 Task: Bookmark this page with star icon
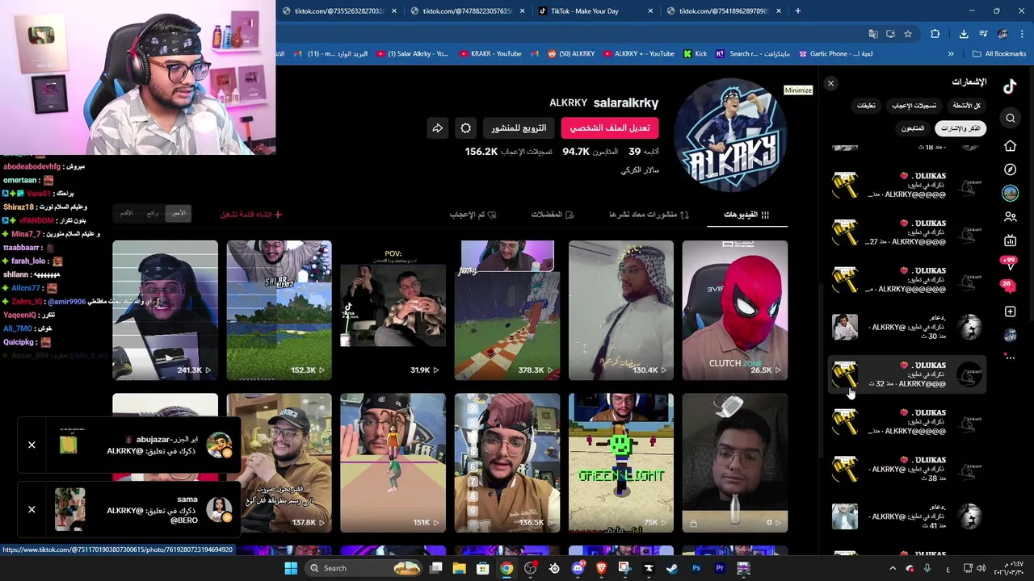pyautogui.click(x=908, y=34)
